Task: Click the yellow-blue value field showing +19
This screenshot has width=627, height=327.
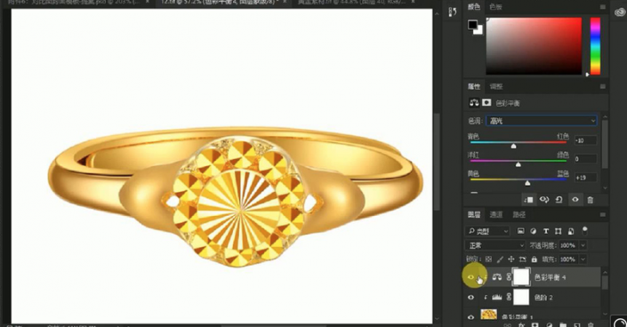Action: (x=585, y=178)
